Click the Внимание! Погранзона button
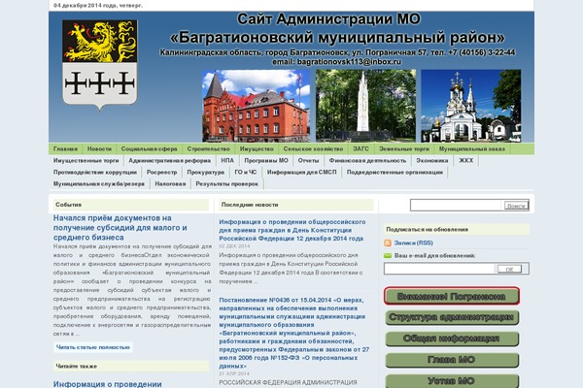Image resolution: width=583 pixels, height=388 pixels. pyautogui.click(x=452, y=296)
